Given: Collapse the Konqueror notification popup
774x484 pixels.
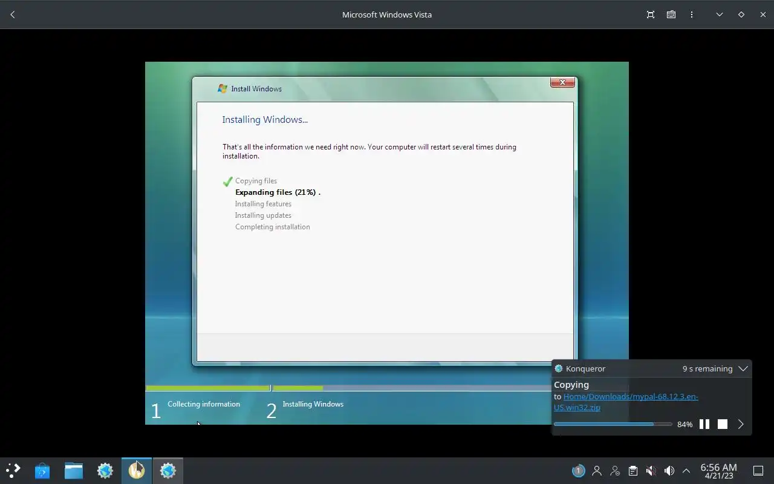Looking at the screenshot, I should 743,368.
